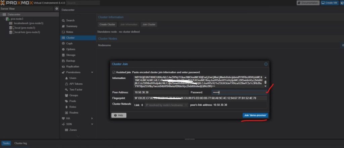Open the Server View gear settings
Viewport: 344px width, 148px height.
pyautogui.click(x=56, y=9)
